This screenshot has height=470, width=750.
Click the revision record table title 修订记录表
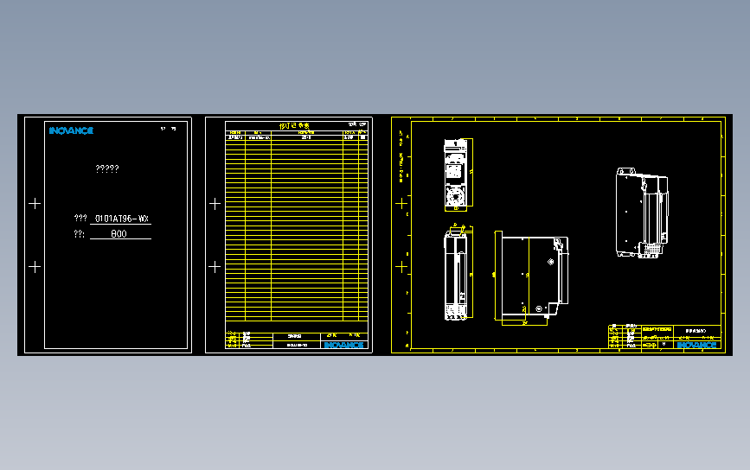(x=294, y=125)
